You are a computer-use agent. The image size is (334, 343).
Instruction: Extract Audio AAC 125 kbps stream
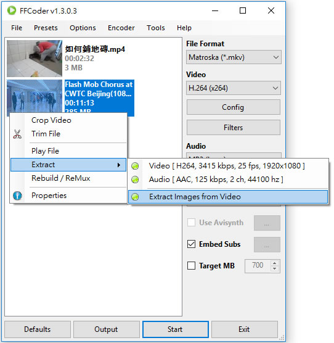pyautogui.click(x=228, y=180)
